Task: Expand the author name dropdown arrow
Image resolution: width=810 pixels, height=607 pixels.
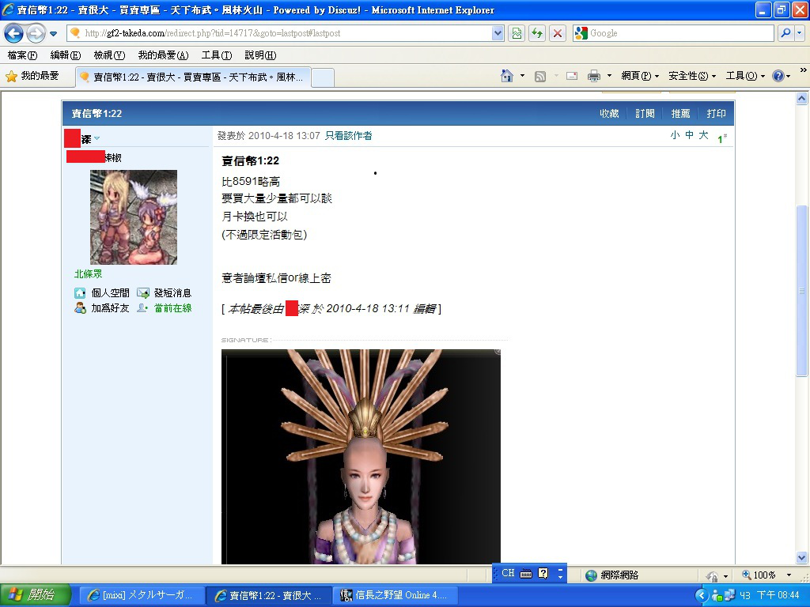Action: point(97,138)
